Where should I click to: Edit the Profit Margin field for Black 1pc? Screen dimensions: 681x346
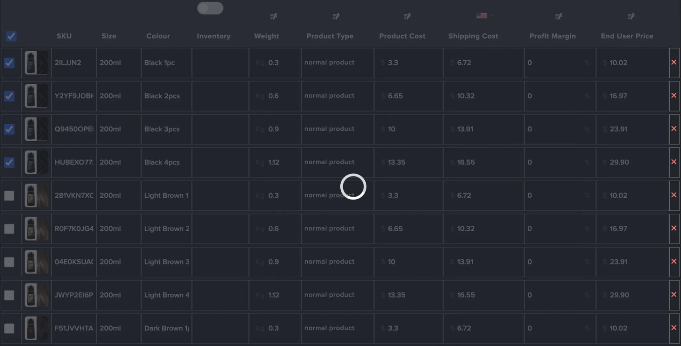[559, 63]
